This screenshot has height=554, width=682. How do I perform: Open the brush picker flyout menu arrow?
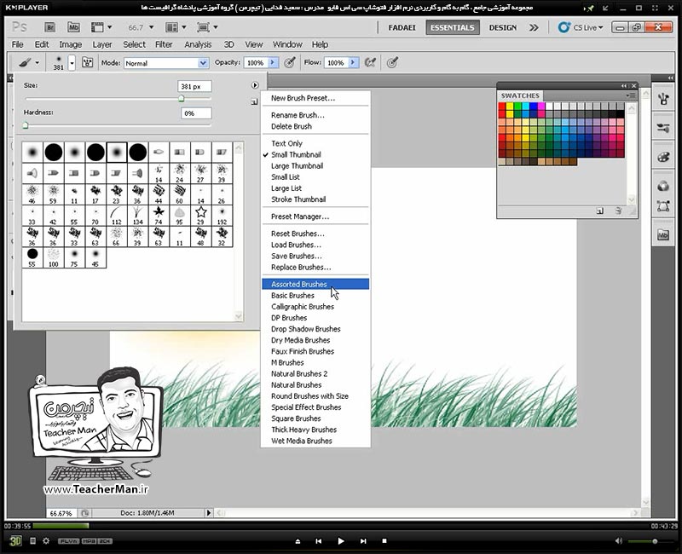[255, 85]
